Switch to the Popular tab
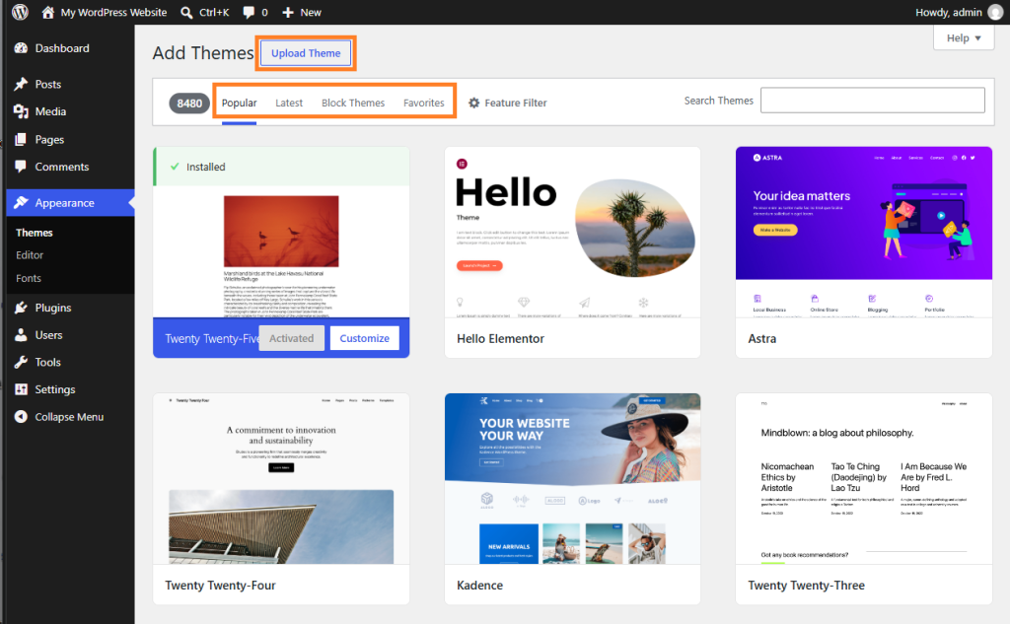This screenshot has height=624, width=1010. pos(239,104)
